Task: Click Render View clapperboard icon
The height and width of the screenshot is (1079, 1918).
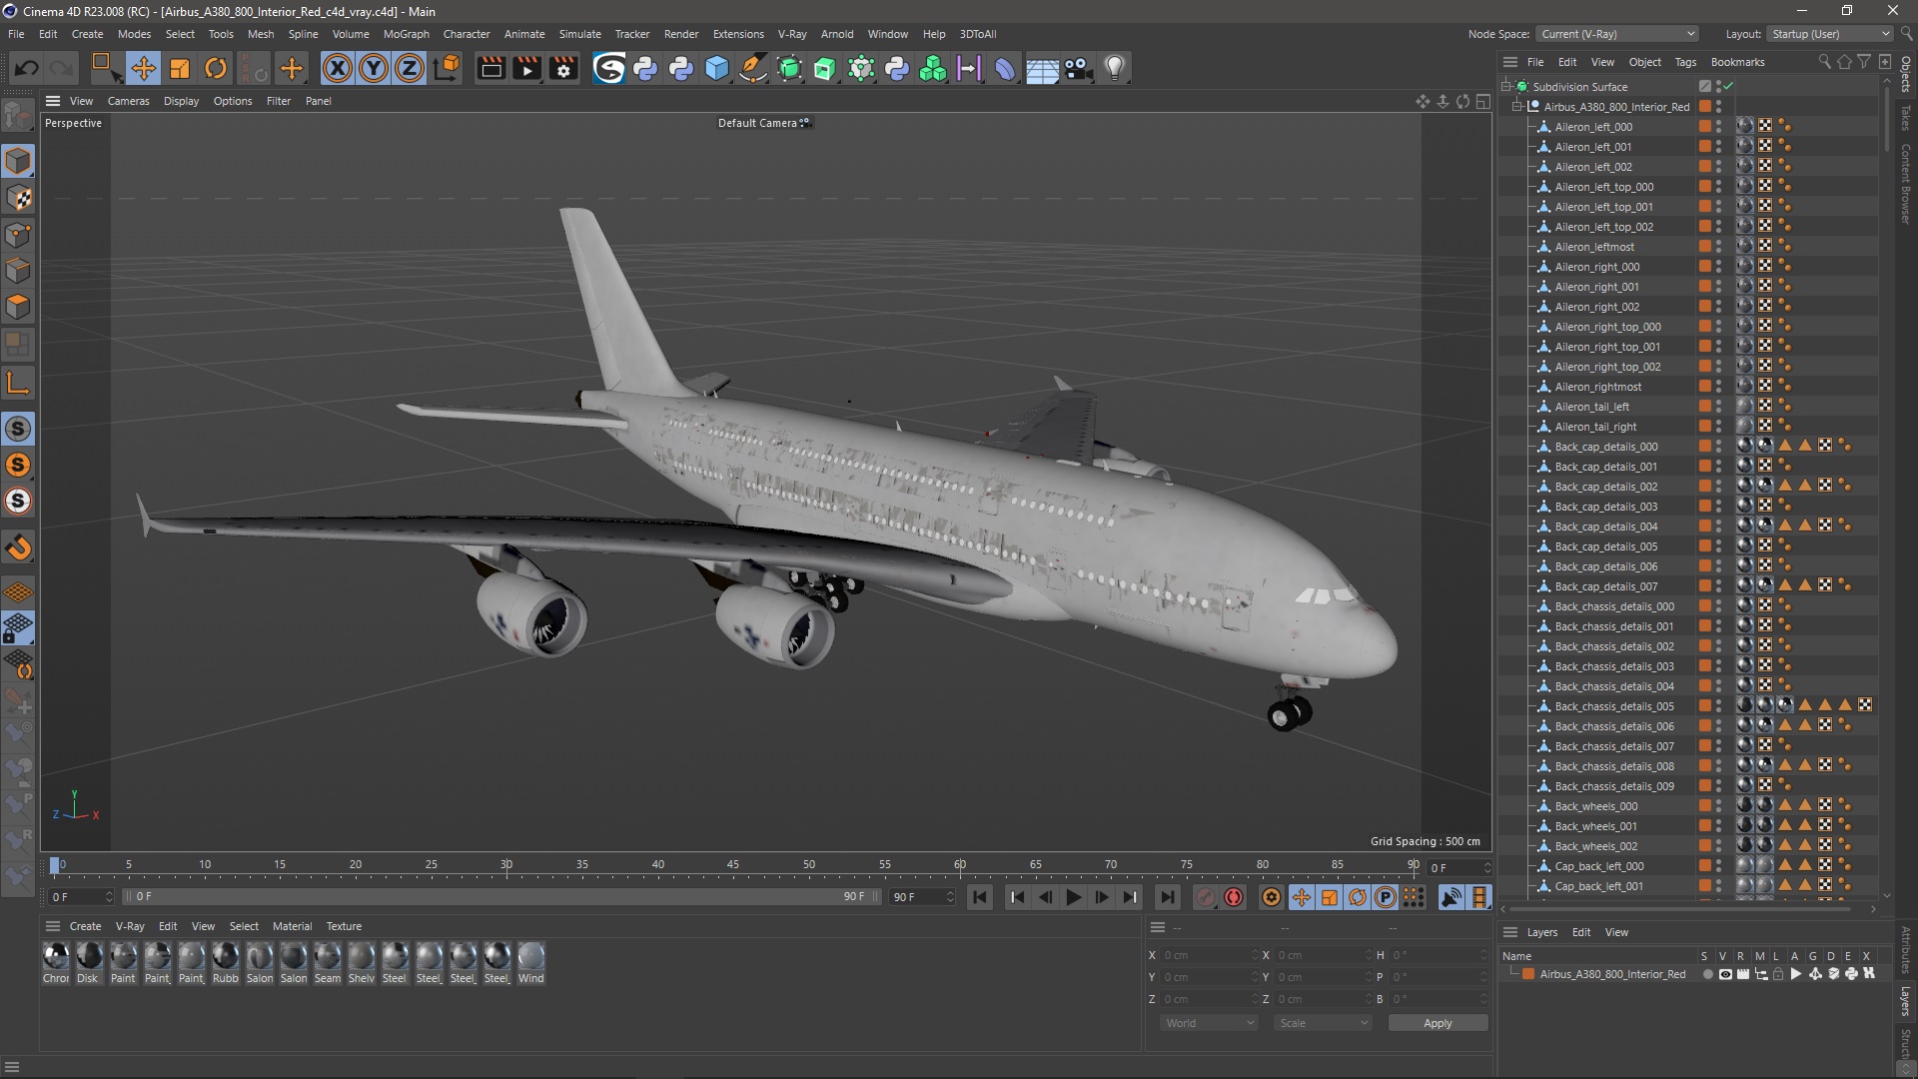Action: point(490,68)
